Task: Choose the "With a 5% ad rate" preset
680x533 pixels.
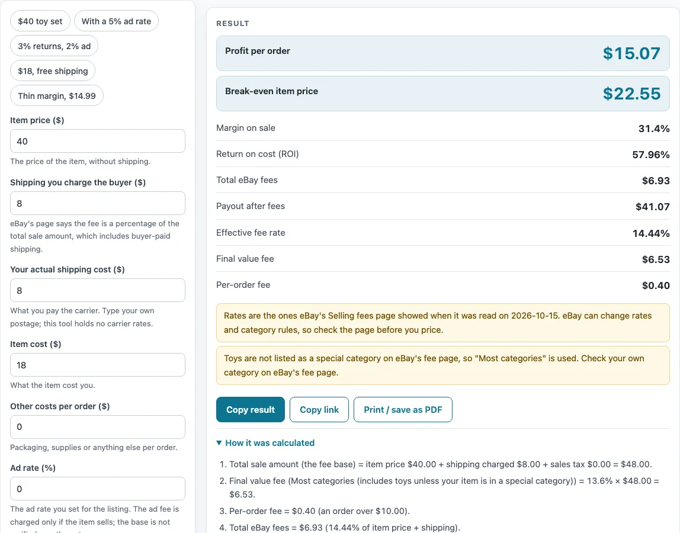Action: (116, 21)
